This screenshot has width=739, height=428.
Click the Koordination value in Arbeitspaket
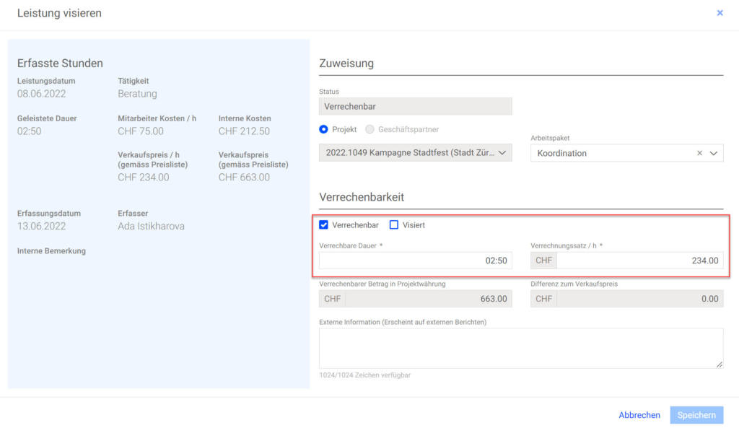click(563, 153)
